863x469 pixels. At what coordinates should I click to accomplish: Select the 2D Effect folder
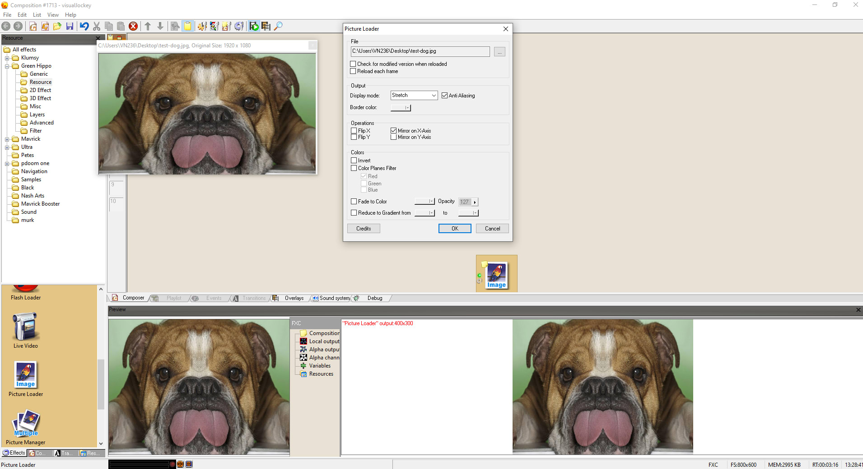(x=40, y=90)
